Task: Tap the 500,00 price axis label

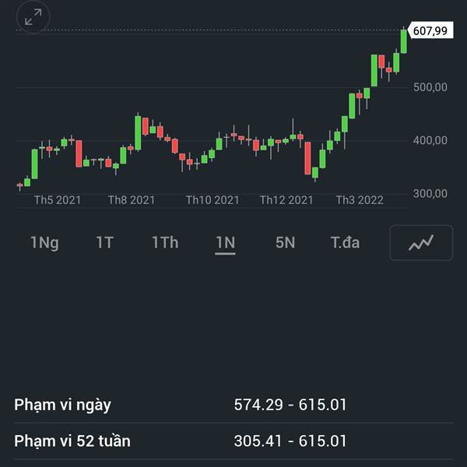Action: [430, 87]
